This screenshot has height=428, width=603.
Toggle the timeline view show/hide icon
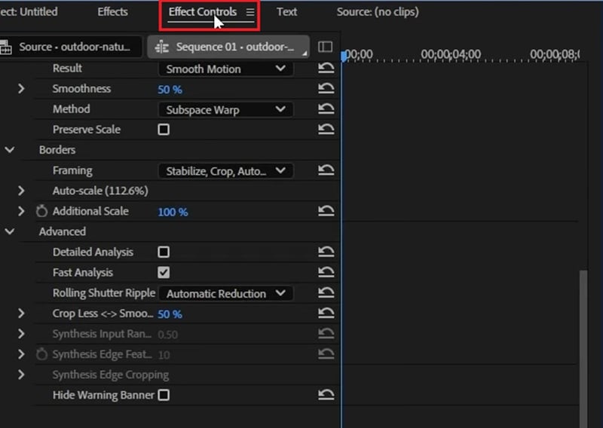tap(326, 47)
